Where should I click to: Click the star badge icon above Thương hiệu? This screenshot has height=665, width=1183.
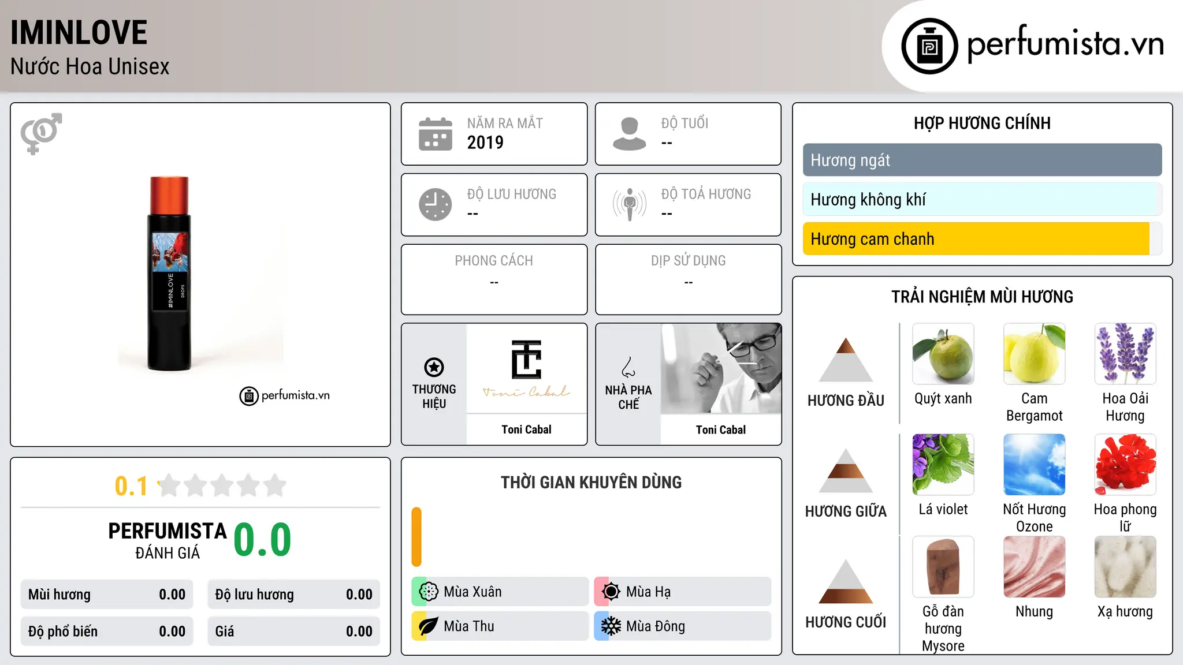(x=434, y=367)
